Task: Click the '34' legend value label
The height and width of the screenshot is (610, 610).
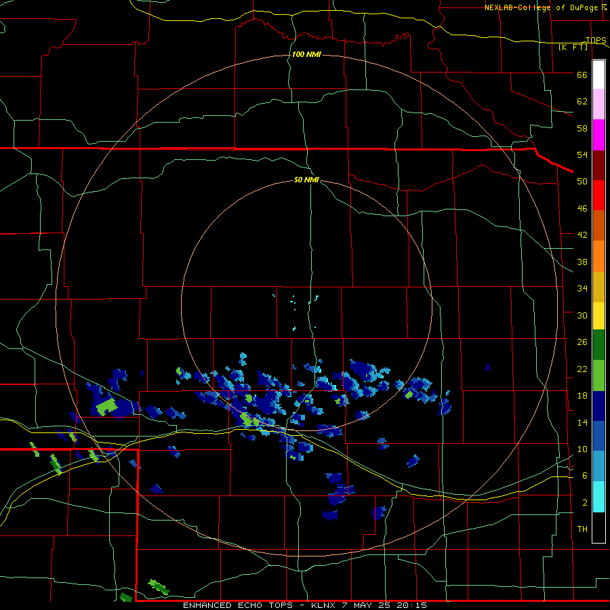Action: [582, 289]
